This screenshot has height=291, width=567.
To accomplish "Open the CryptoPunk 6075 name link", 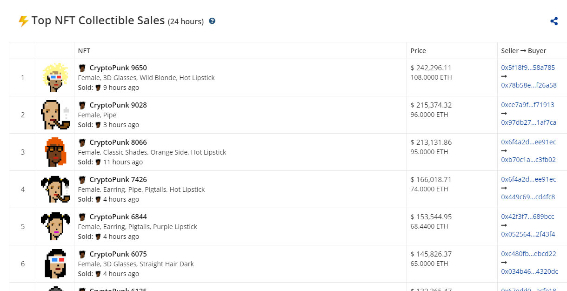I will [x=118, y=254].
